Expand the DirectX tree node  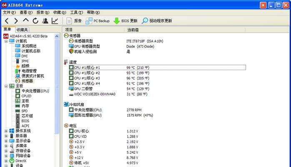click(x=6, y=161)
